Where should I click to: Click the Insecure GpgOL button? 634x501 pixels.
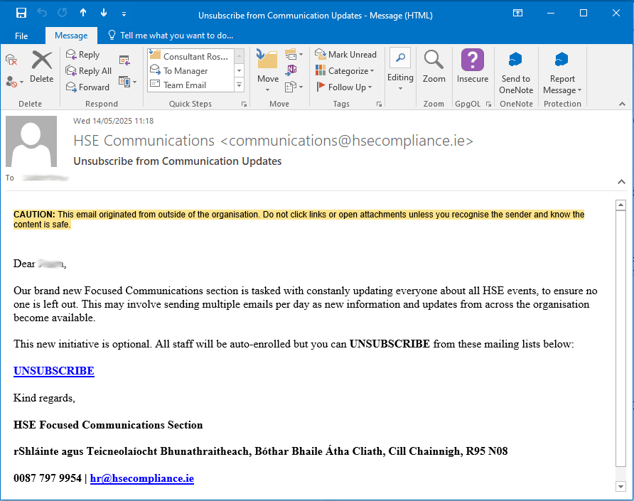coord(472,67)
